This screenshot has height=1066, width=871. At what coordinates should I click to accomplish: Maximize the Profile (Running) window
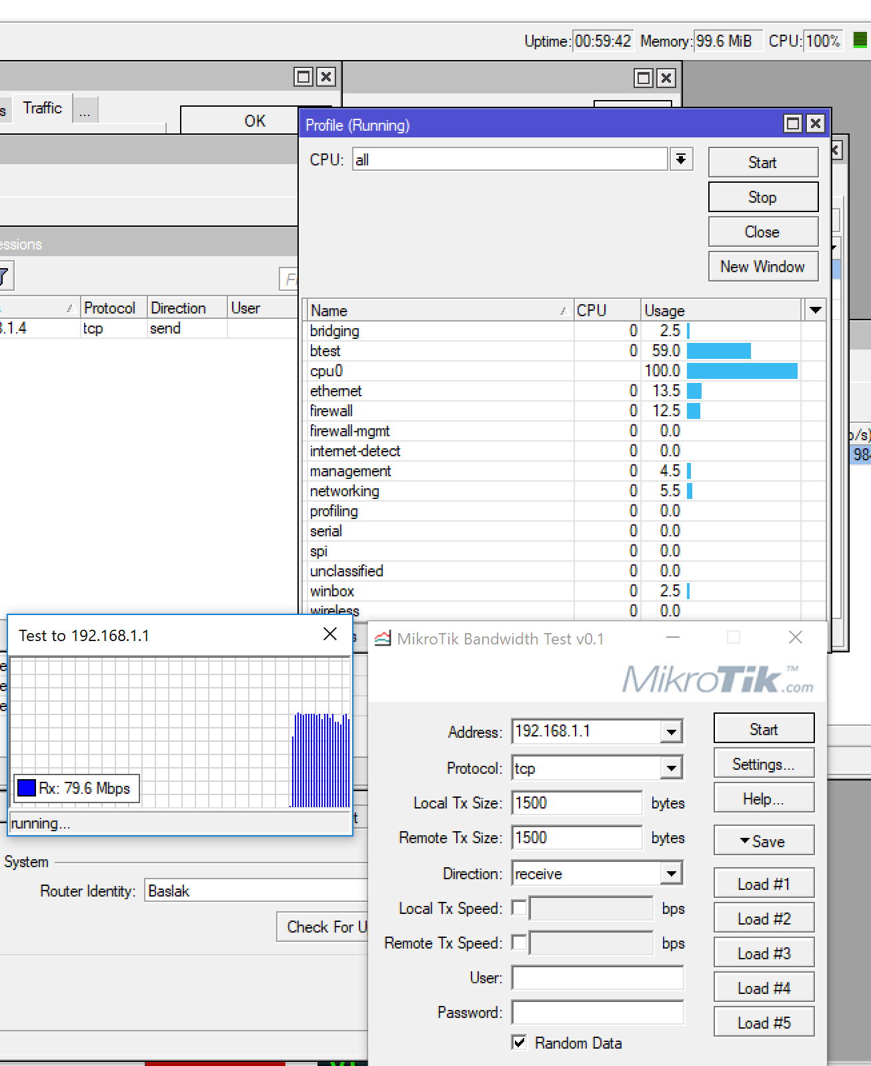(793, 123)
